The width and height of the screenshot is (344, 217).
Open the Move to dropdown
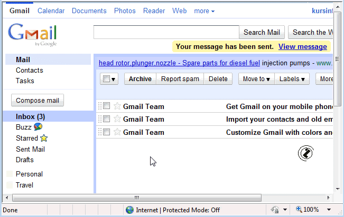click(x=256, y=79)
